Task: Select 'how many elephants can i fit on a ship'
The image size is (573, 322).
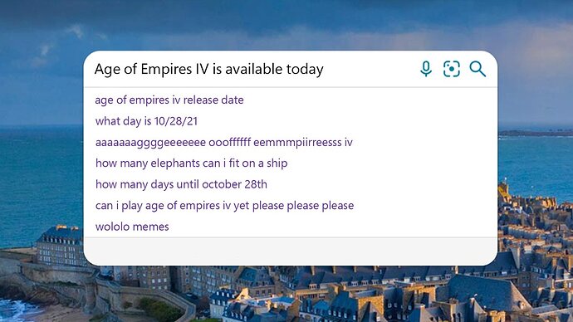Action: [191, 163]
